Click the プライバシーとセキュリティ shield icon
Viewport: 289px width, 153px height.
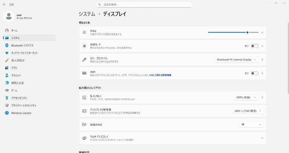(x=7, y=105)
